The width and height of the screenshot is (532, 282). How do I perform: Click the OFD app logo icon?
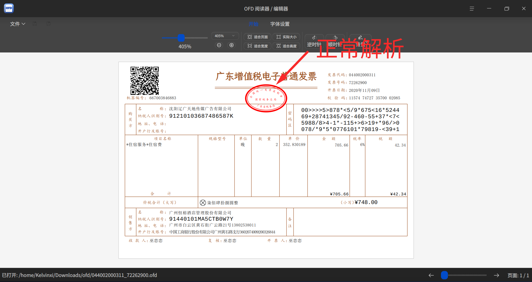[x=9, y=8]
